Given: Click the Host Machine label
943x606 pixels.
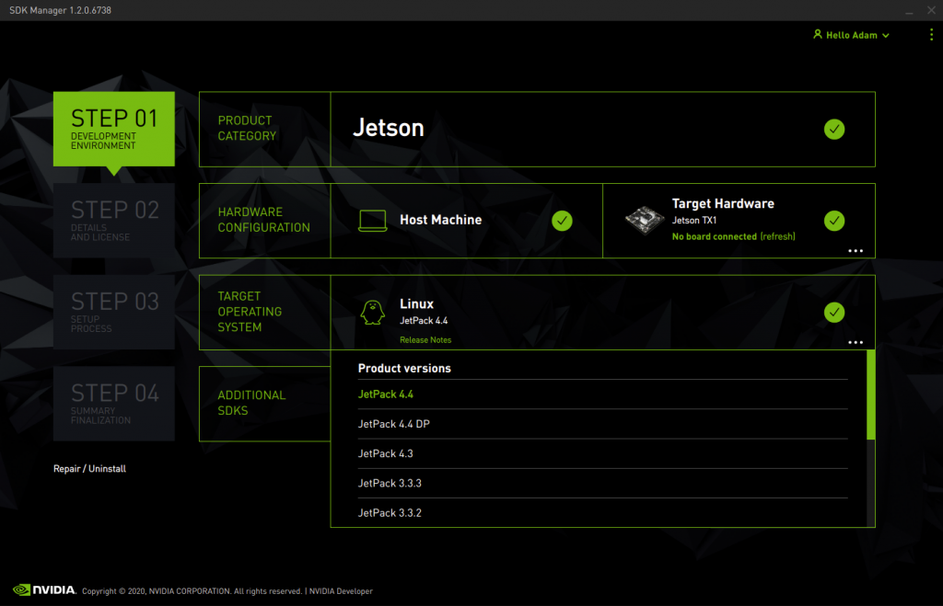Looking at the screenshot, I should point(440,220).
